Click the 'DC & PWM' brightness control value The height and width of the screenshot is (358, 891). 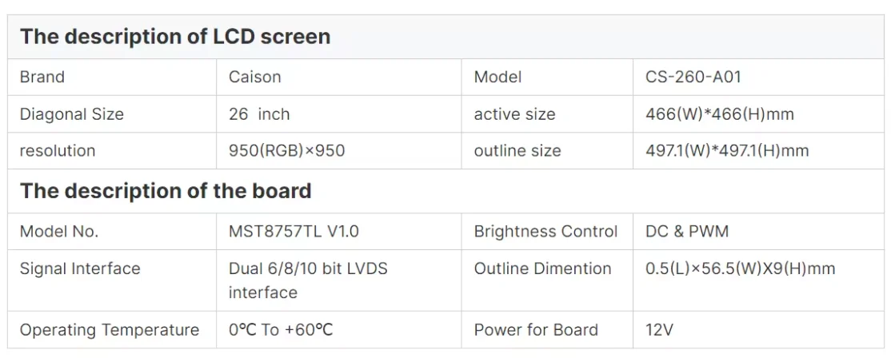(x=687, y=232)
